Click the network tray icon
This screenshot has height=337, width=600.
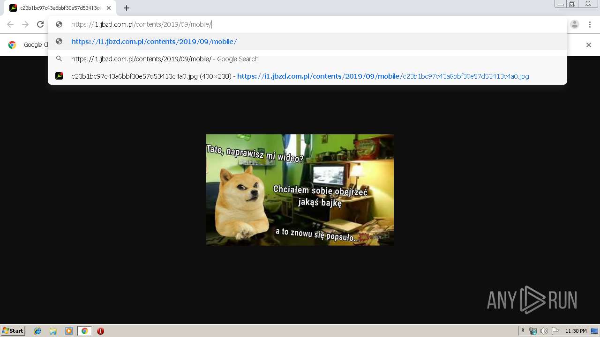point(533,331)
